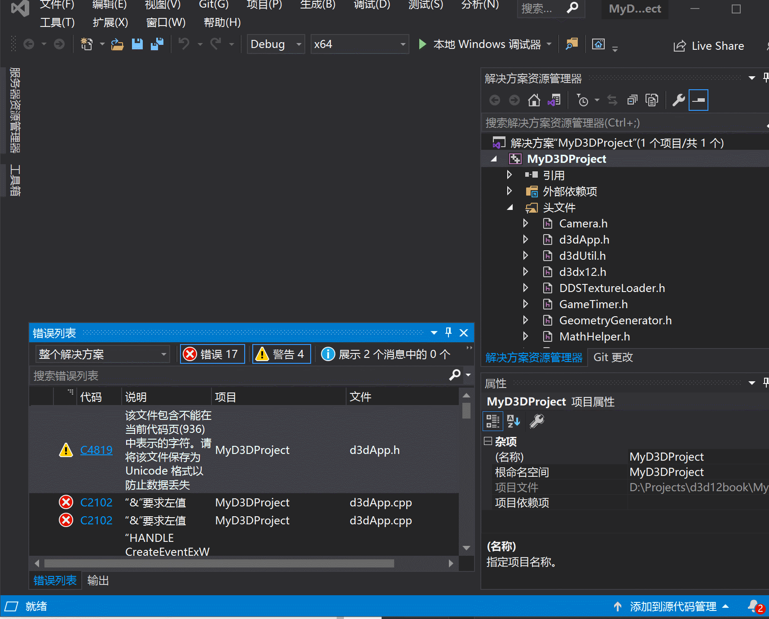
Task: Sync Solution Explorer with active document
Action: coord(612,100)
